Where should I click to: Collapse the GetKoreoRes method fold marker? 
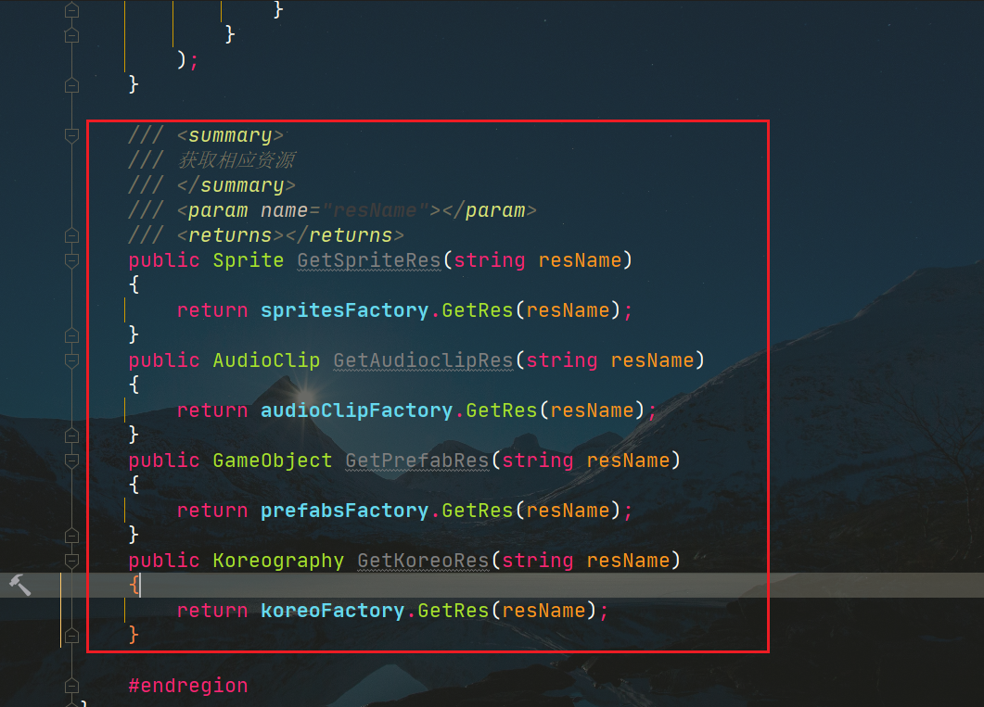(x=71, y=561)
